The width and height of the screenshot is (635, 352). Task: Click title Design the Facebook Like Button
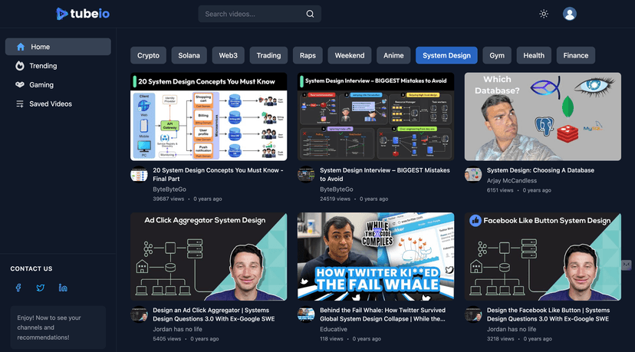tap(548, 314)
